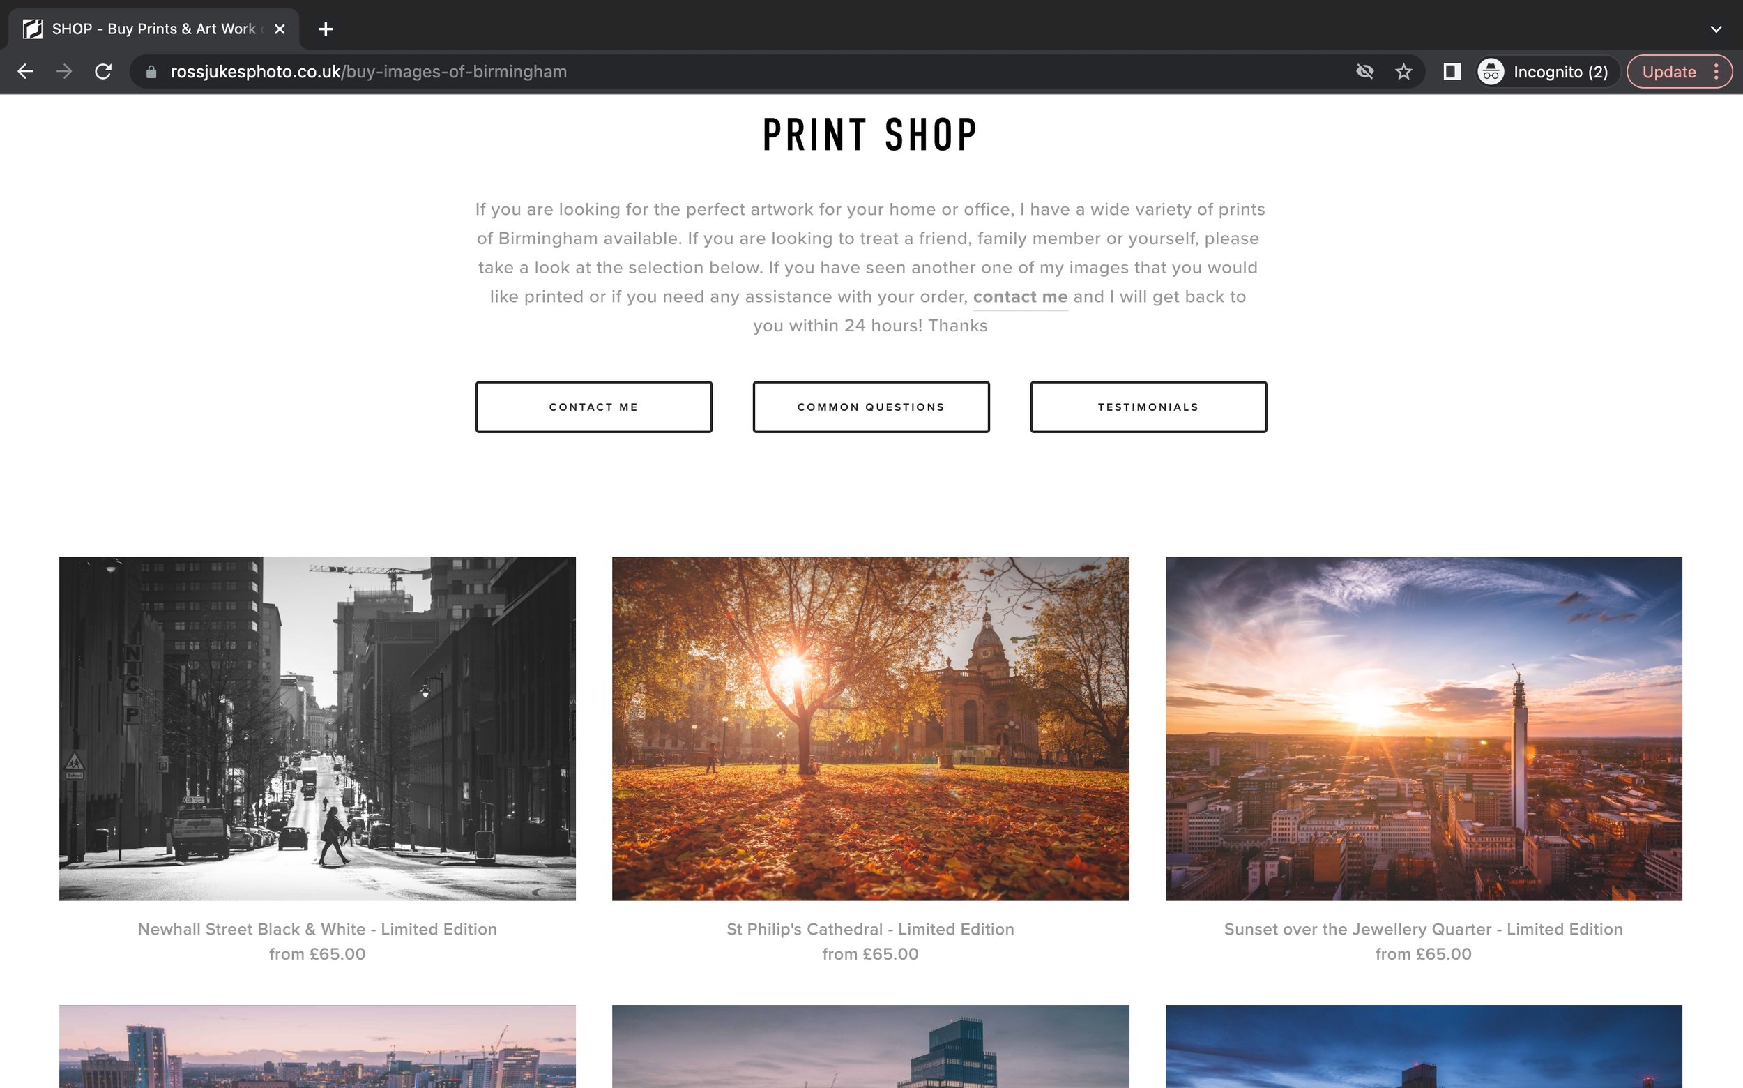Go back to the previous page
The image size is (1743, 1088).
tap(25, 72)
